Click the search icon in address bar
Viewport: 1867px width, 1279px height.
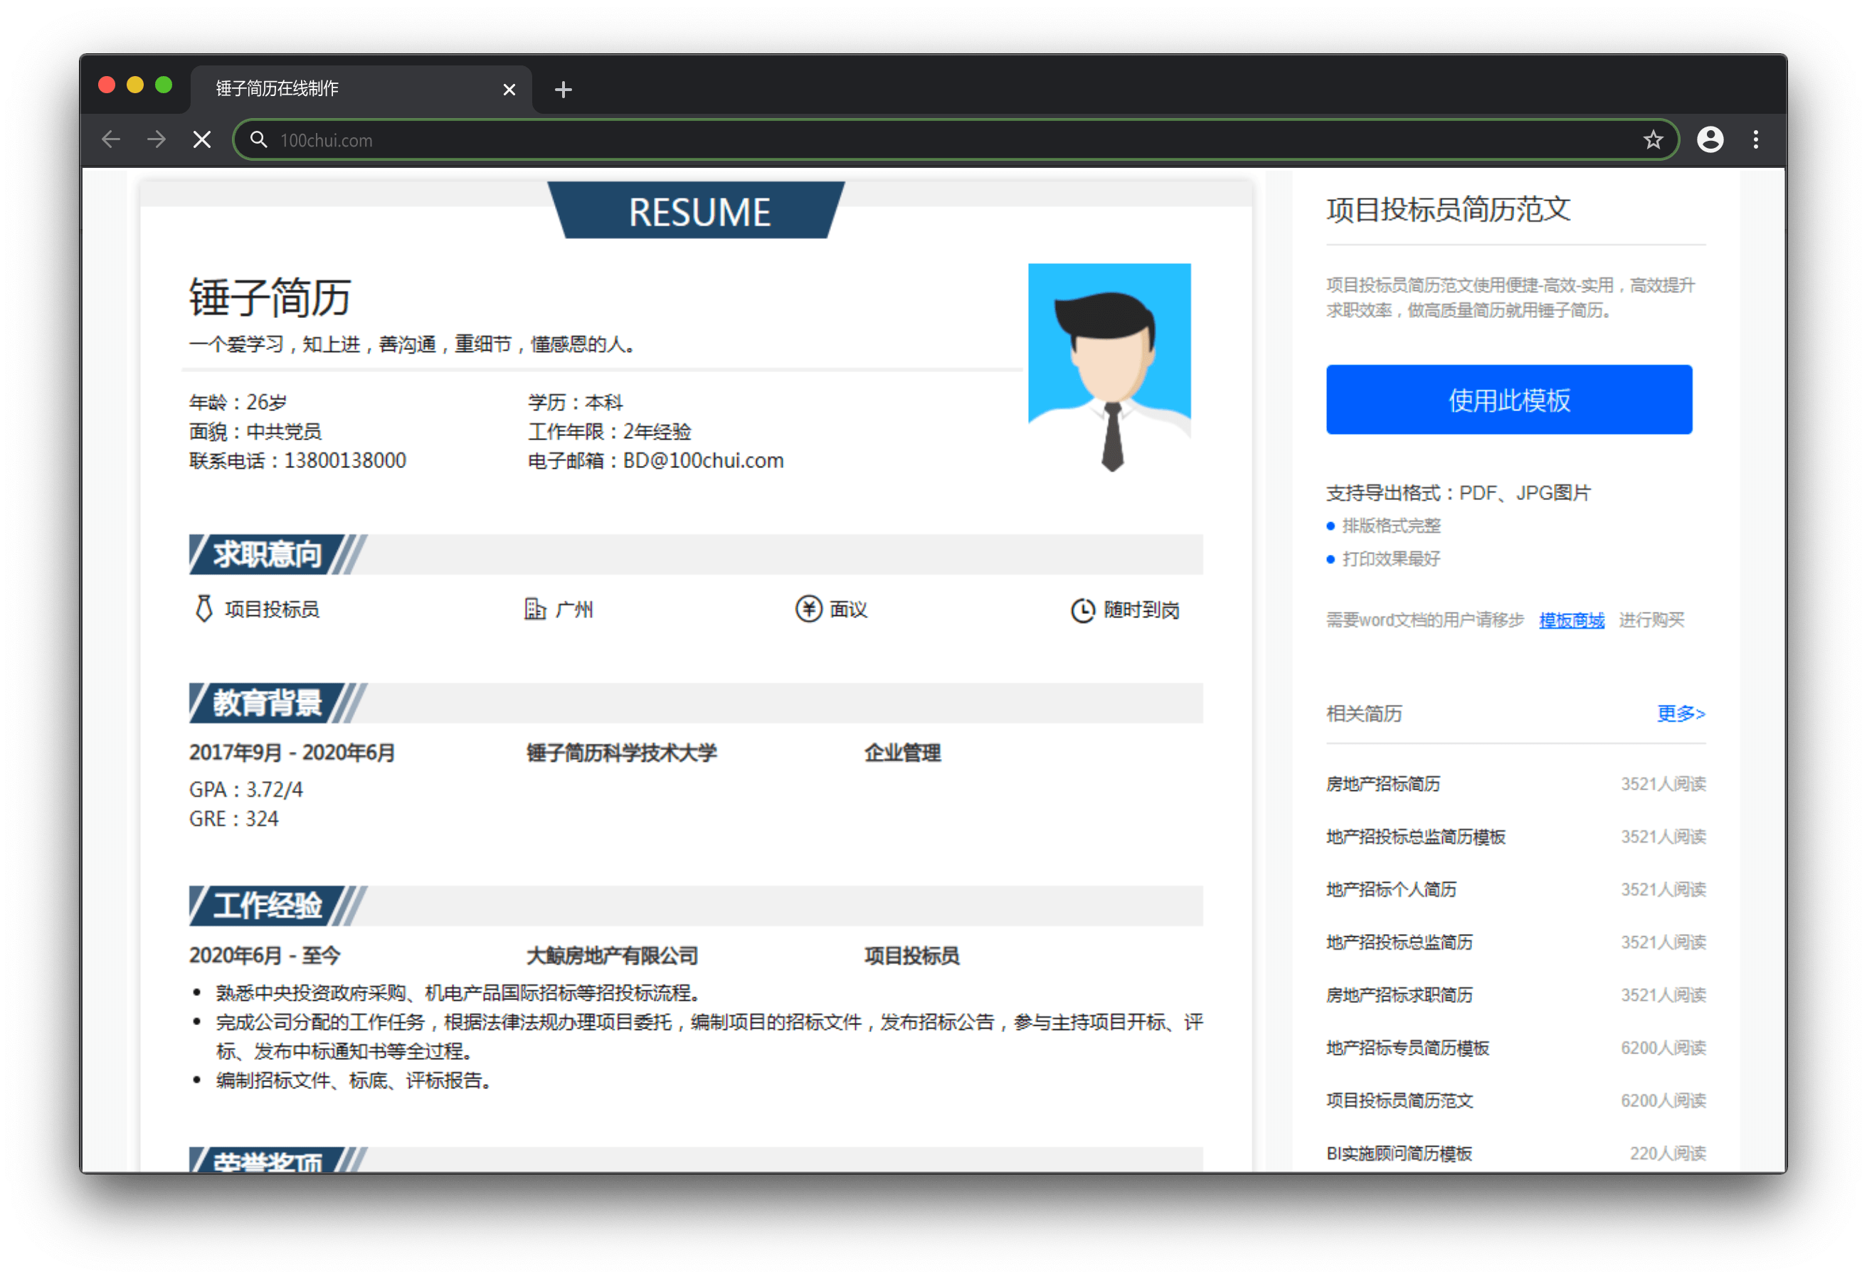pyautogui.click(x=259, y=140)
